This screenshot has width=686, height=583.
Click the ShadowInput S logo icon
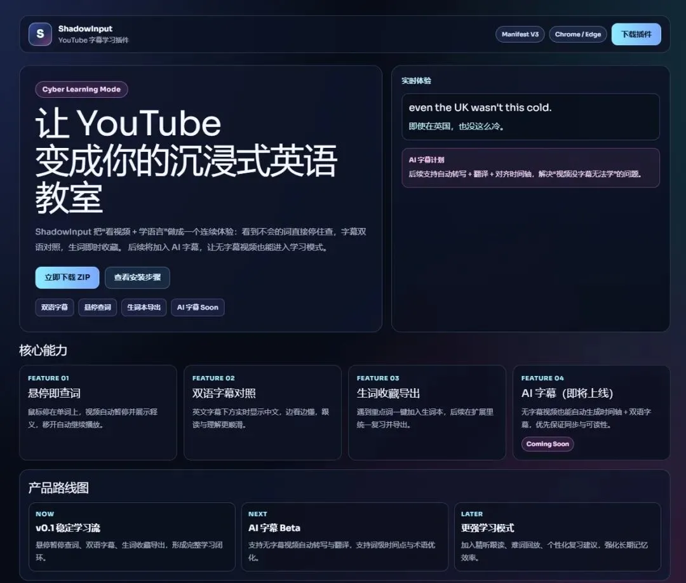click(40, 34)
